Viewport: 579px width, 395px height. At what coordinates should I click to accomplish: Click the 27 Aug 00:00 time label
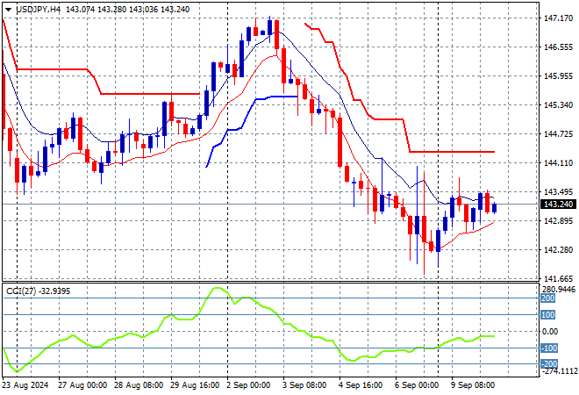[82, 385]
